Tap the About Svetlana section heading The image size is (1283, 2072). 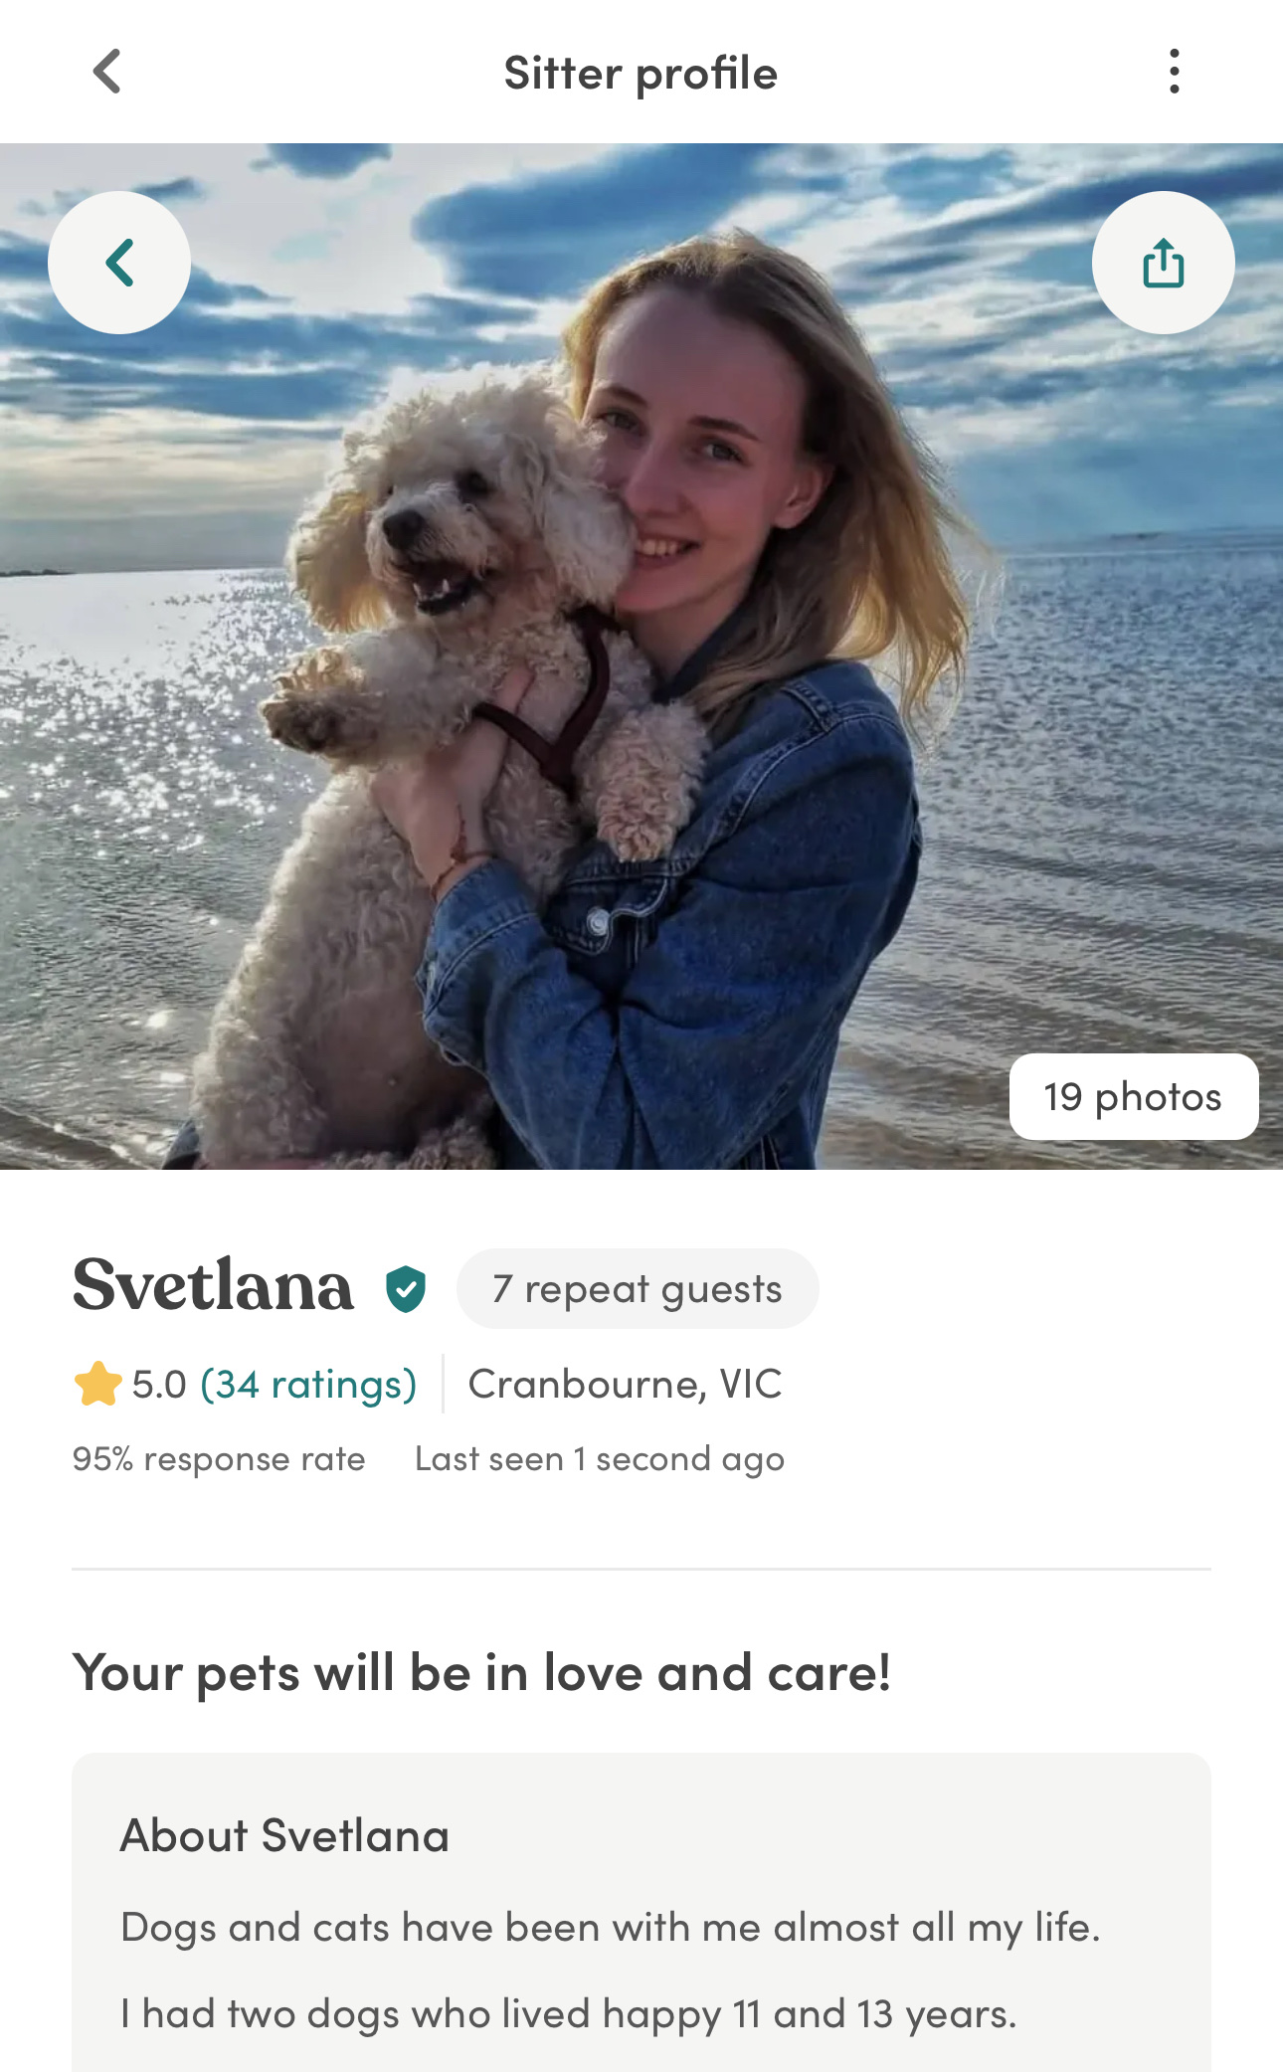(x=284, y=1835)
